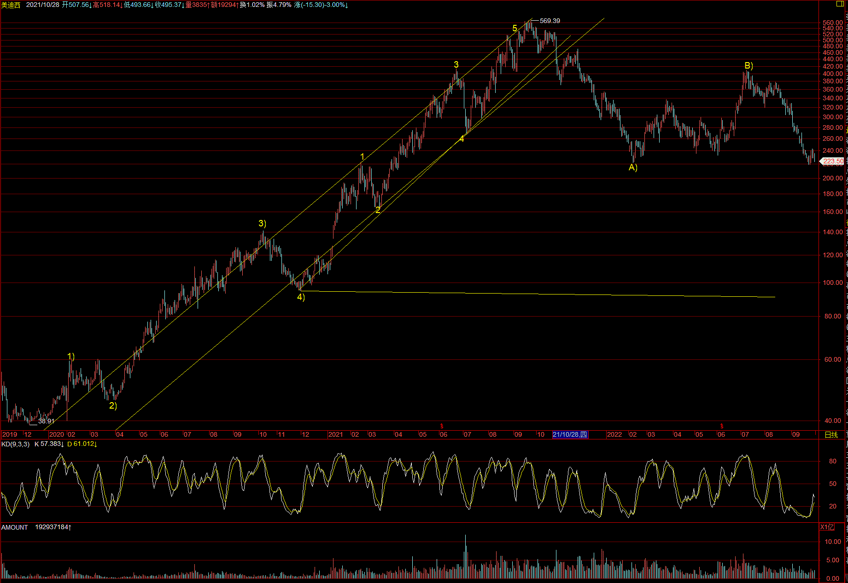Click the close price 收495.37
The width and height of the screenshot is (848, 583).
[169, 5]
